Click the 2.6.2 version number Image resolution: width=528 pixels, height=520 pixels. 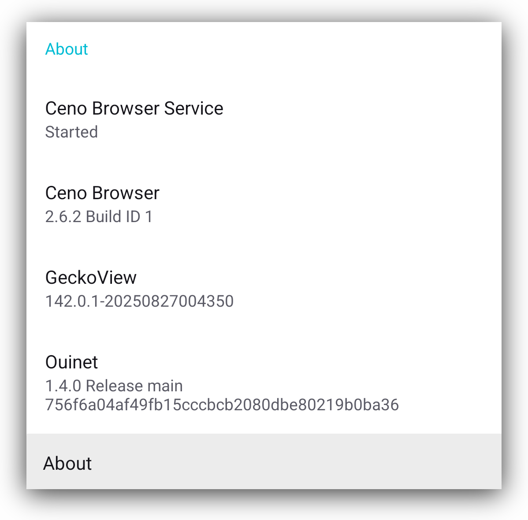point(63,216)
